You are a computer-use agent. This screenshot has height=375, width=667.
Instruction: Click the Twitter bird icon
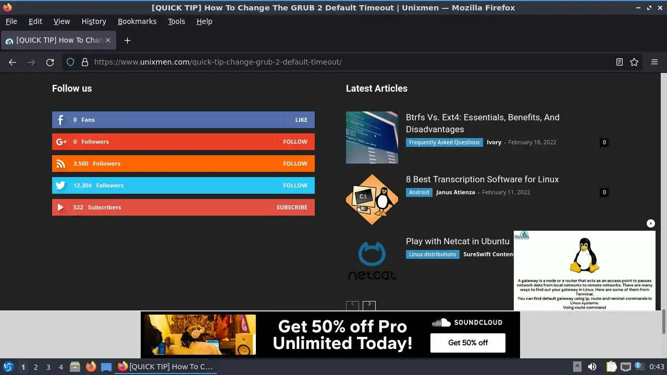point(60,185)
